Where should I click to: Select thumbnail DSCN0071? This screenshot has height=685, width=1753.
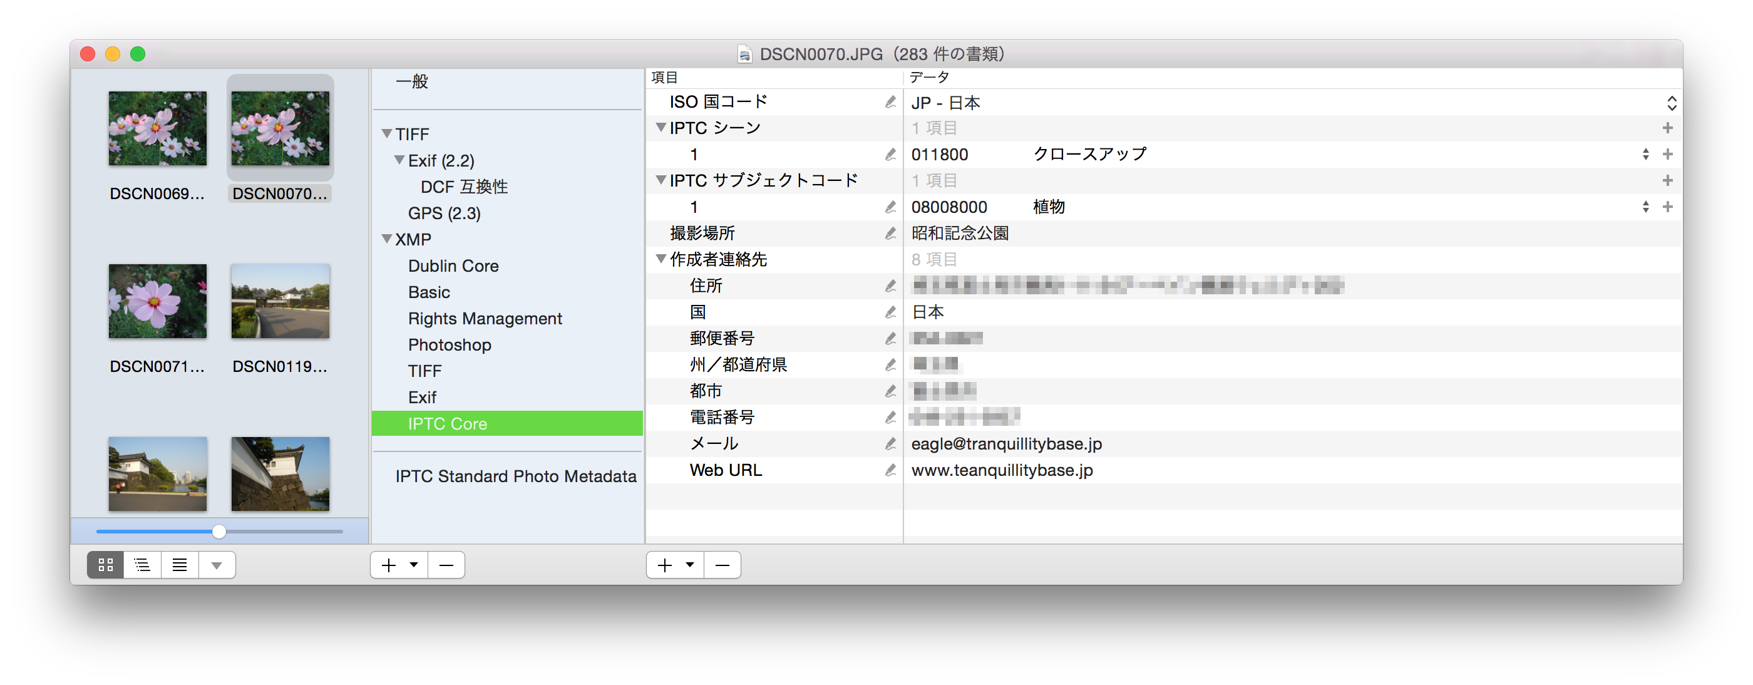point(157,302)
